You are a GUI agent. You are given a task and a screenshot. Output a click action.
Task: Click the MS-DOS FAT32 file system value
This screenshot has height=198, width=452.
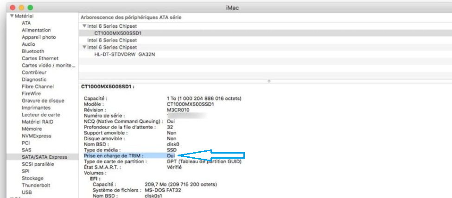point(163,190)
